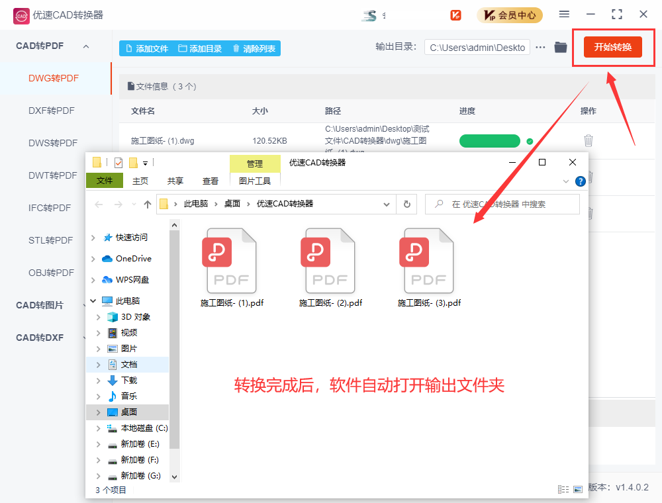The height and width of the screenshot is (503, 662).
Task: Open the quick access toolbar dropdown arrow
Action: [145, 163]
